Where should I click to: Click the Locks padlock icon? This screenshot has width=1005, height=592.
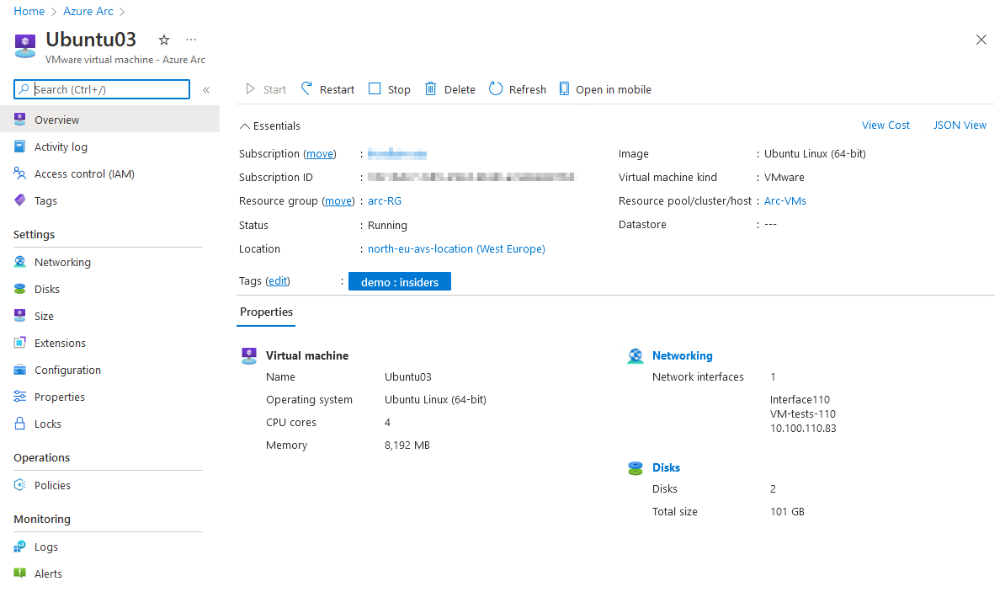coord(20,424)
